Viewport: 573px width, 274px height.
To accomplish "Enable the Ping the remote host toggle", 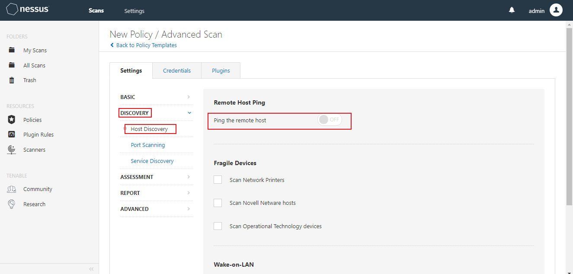I will pos(330,120).
